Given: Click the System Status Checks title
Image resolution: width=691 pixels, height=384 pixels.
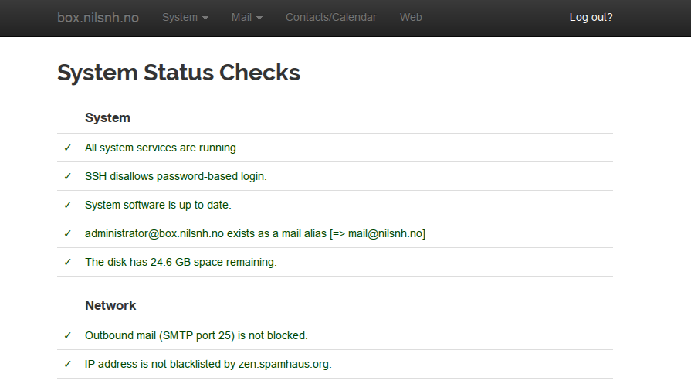Looking at the screenshot, I should pyautogui.click(x=179, y=73).
